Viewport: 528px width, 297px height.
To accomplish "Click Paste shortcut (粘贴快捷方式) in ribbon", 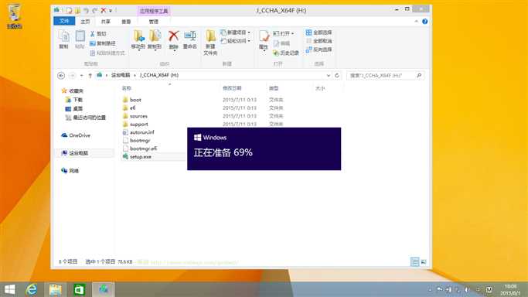I will (107, 53).
